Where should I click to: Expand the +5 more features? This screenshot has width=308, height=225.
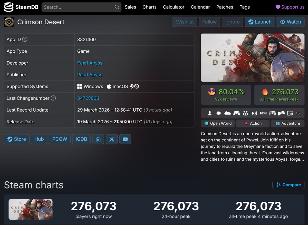(297, 113)
